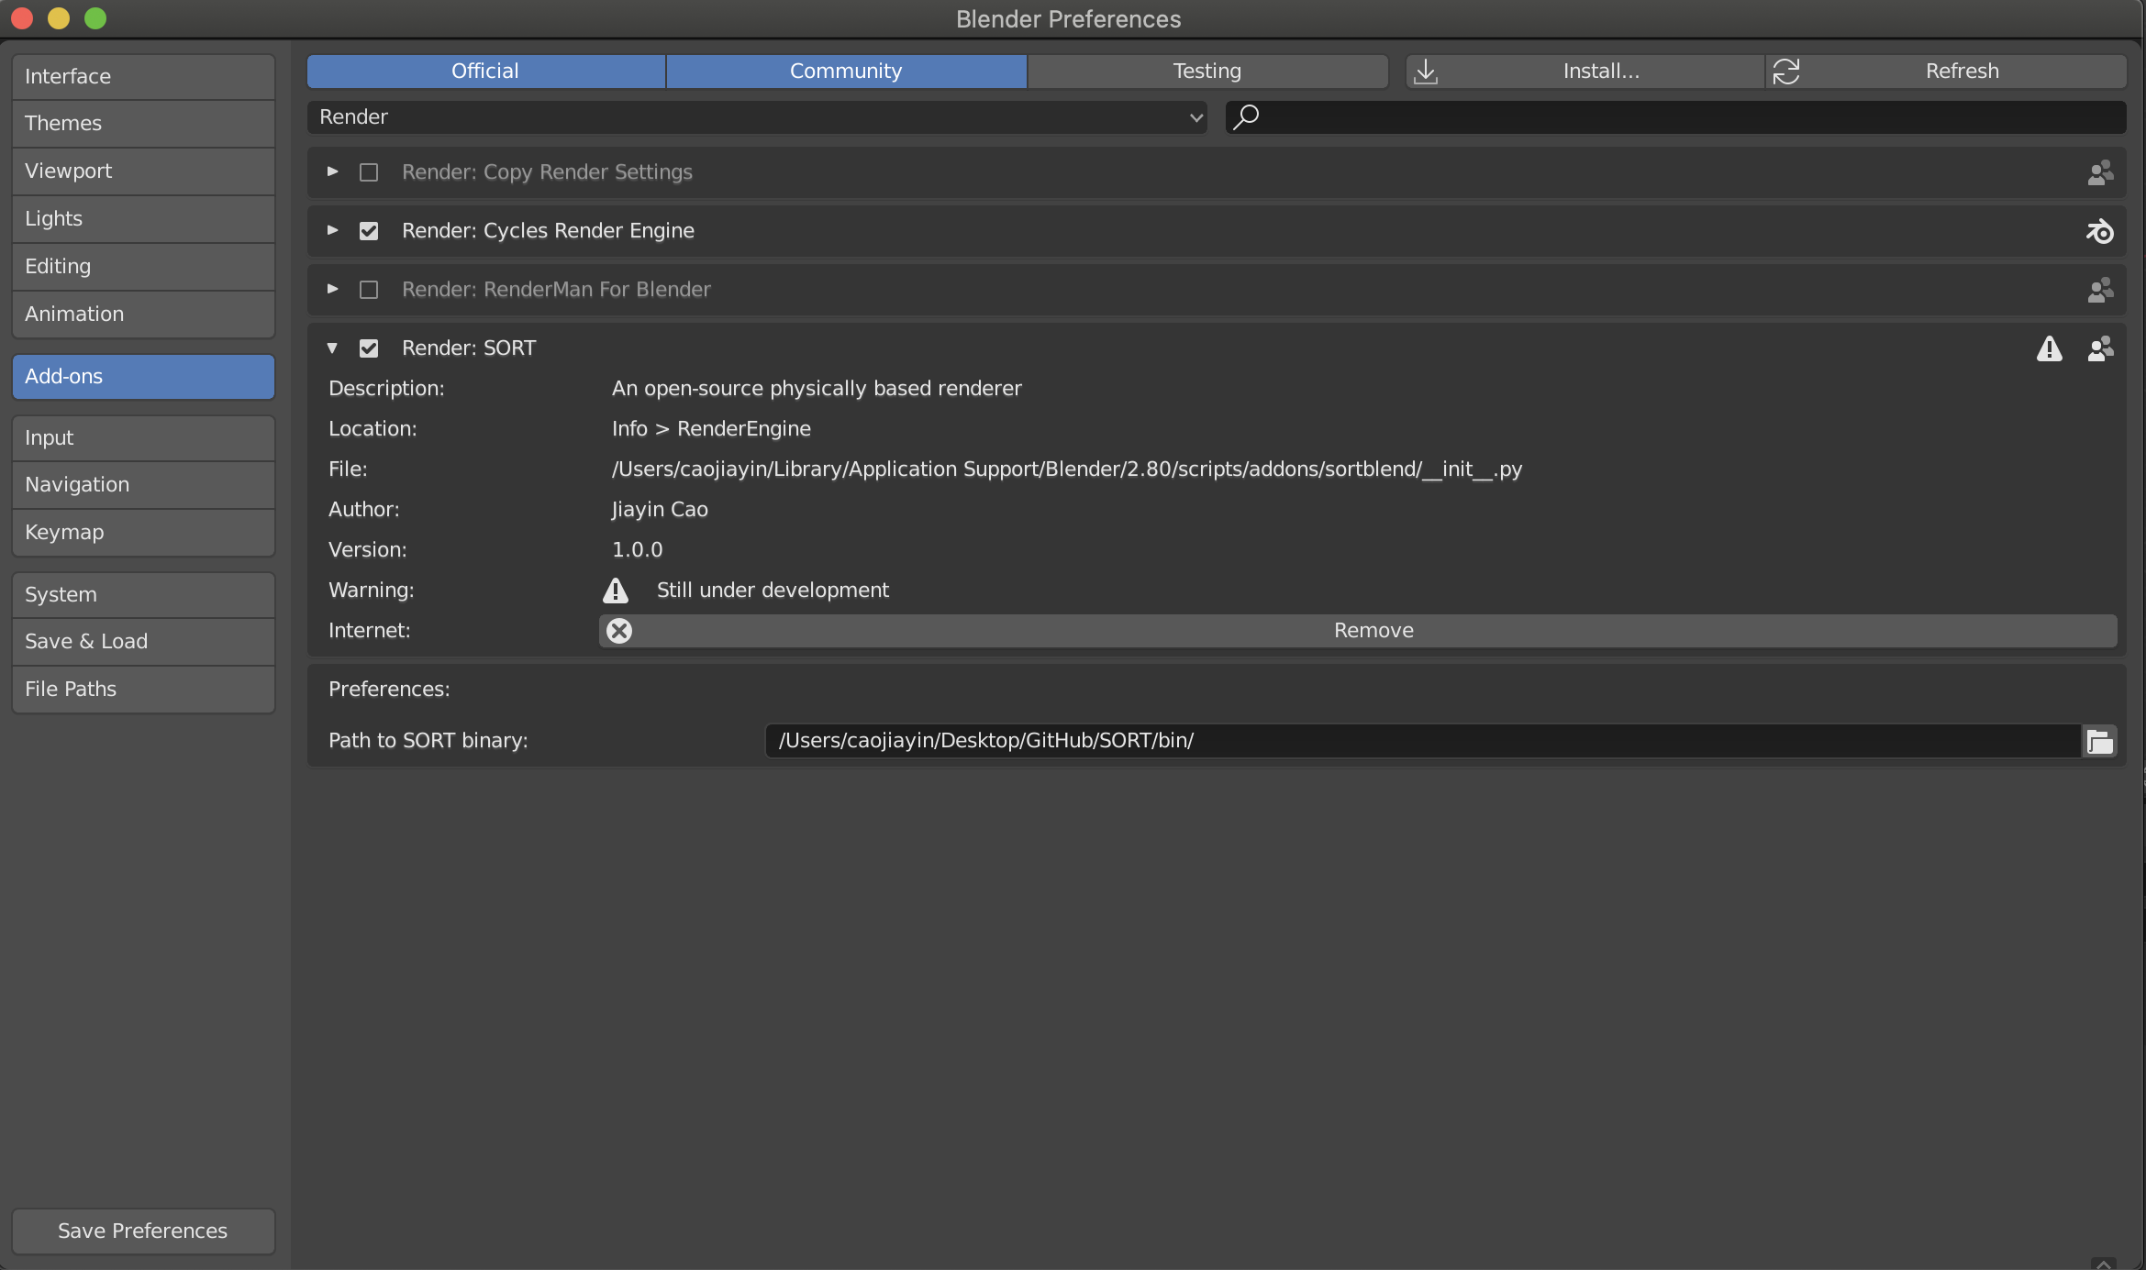Open folder browser for SORT binary path
The width and height of the screenshot is (2146, 1270).
(2100, 741)
